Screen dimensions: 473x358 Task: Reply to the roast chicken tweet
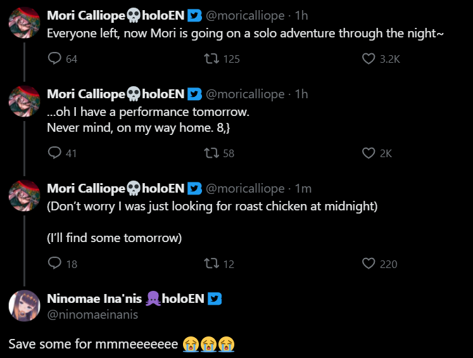point(55,264)
